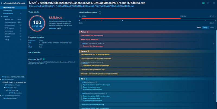This screenshot has height=109, width=217.
Task: Click the Timeline of the process help icon
Action: point(100,12)
